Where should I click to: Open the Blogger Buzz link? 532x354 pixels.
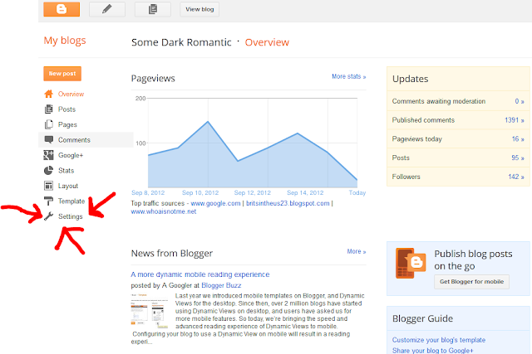pyautogui.click(x=221, y=285)
